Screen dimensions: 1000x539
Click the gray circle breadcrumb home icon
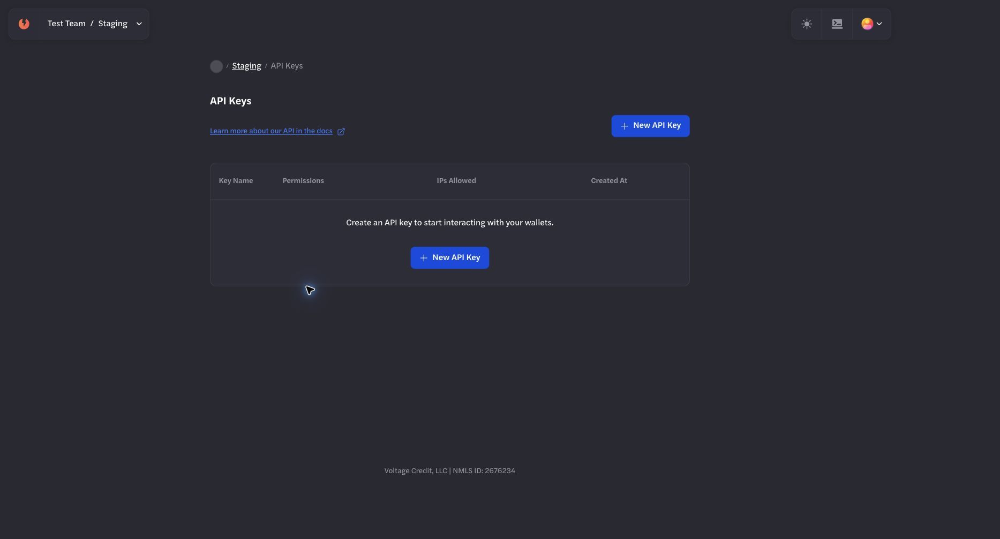(216, 66)
